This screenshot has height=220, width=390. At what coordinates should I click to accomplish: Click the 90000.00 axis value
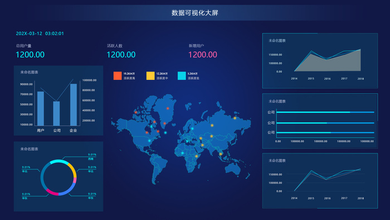pyautogui.click(x=26, y=84)
